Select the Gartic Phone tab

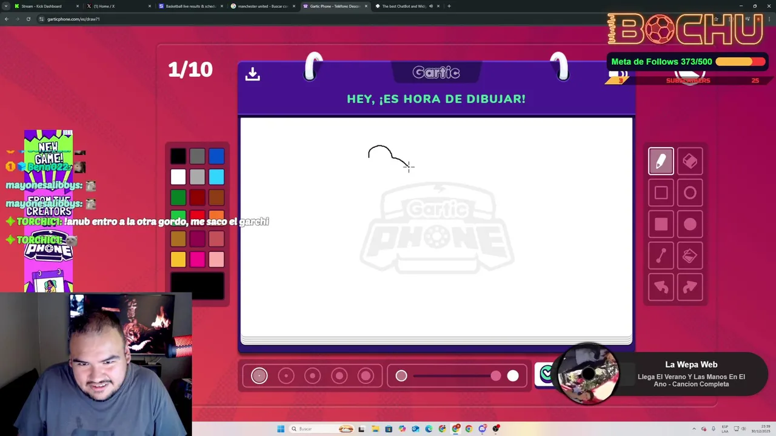coord(335,6)
